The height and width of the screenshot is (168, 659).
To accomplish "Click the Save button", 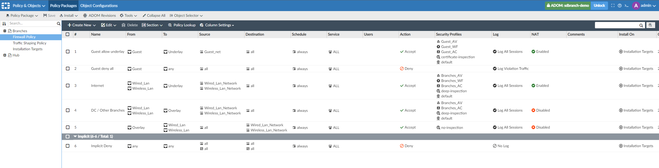I will (49, 15).
